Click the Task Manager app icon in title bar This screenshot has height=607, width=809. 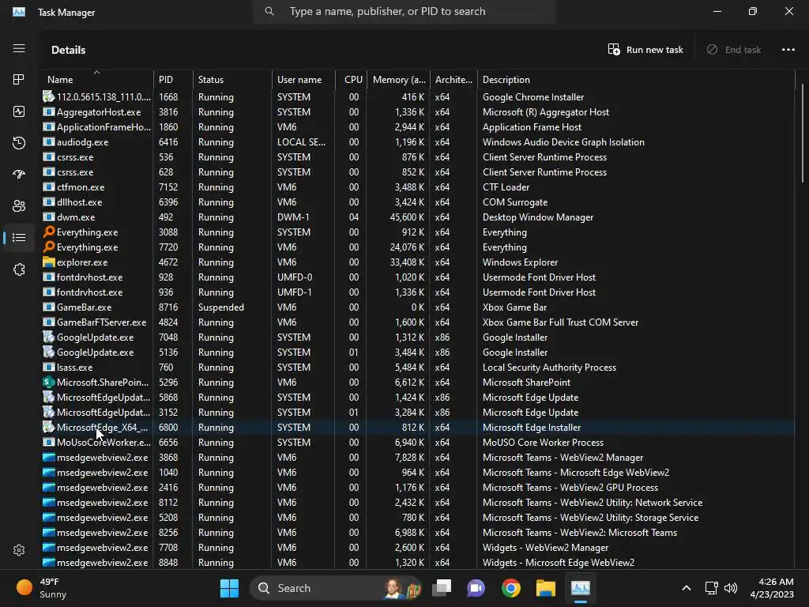point(19,12)
